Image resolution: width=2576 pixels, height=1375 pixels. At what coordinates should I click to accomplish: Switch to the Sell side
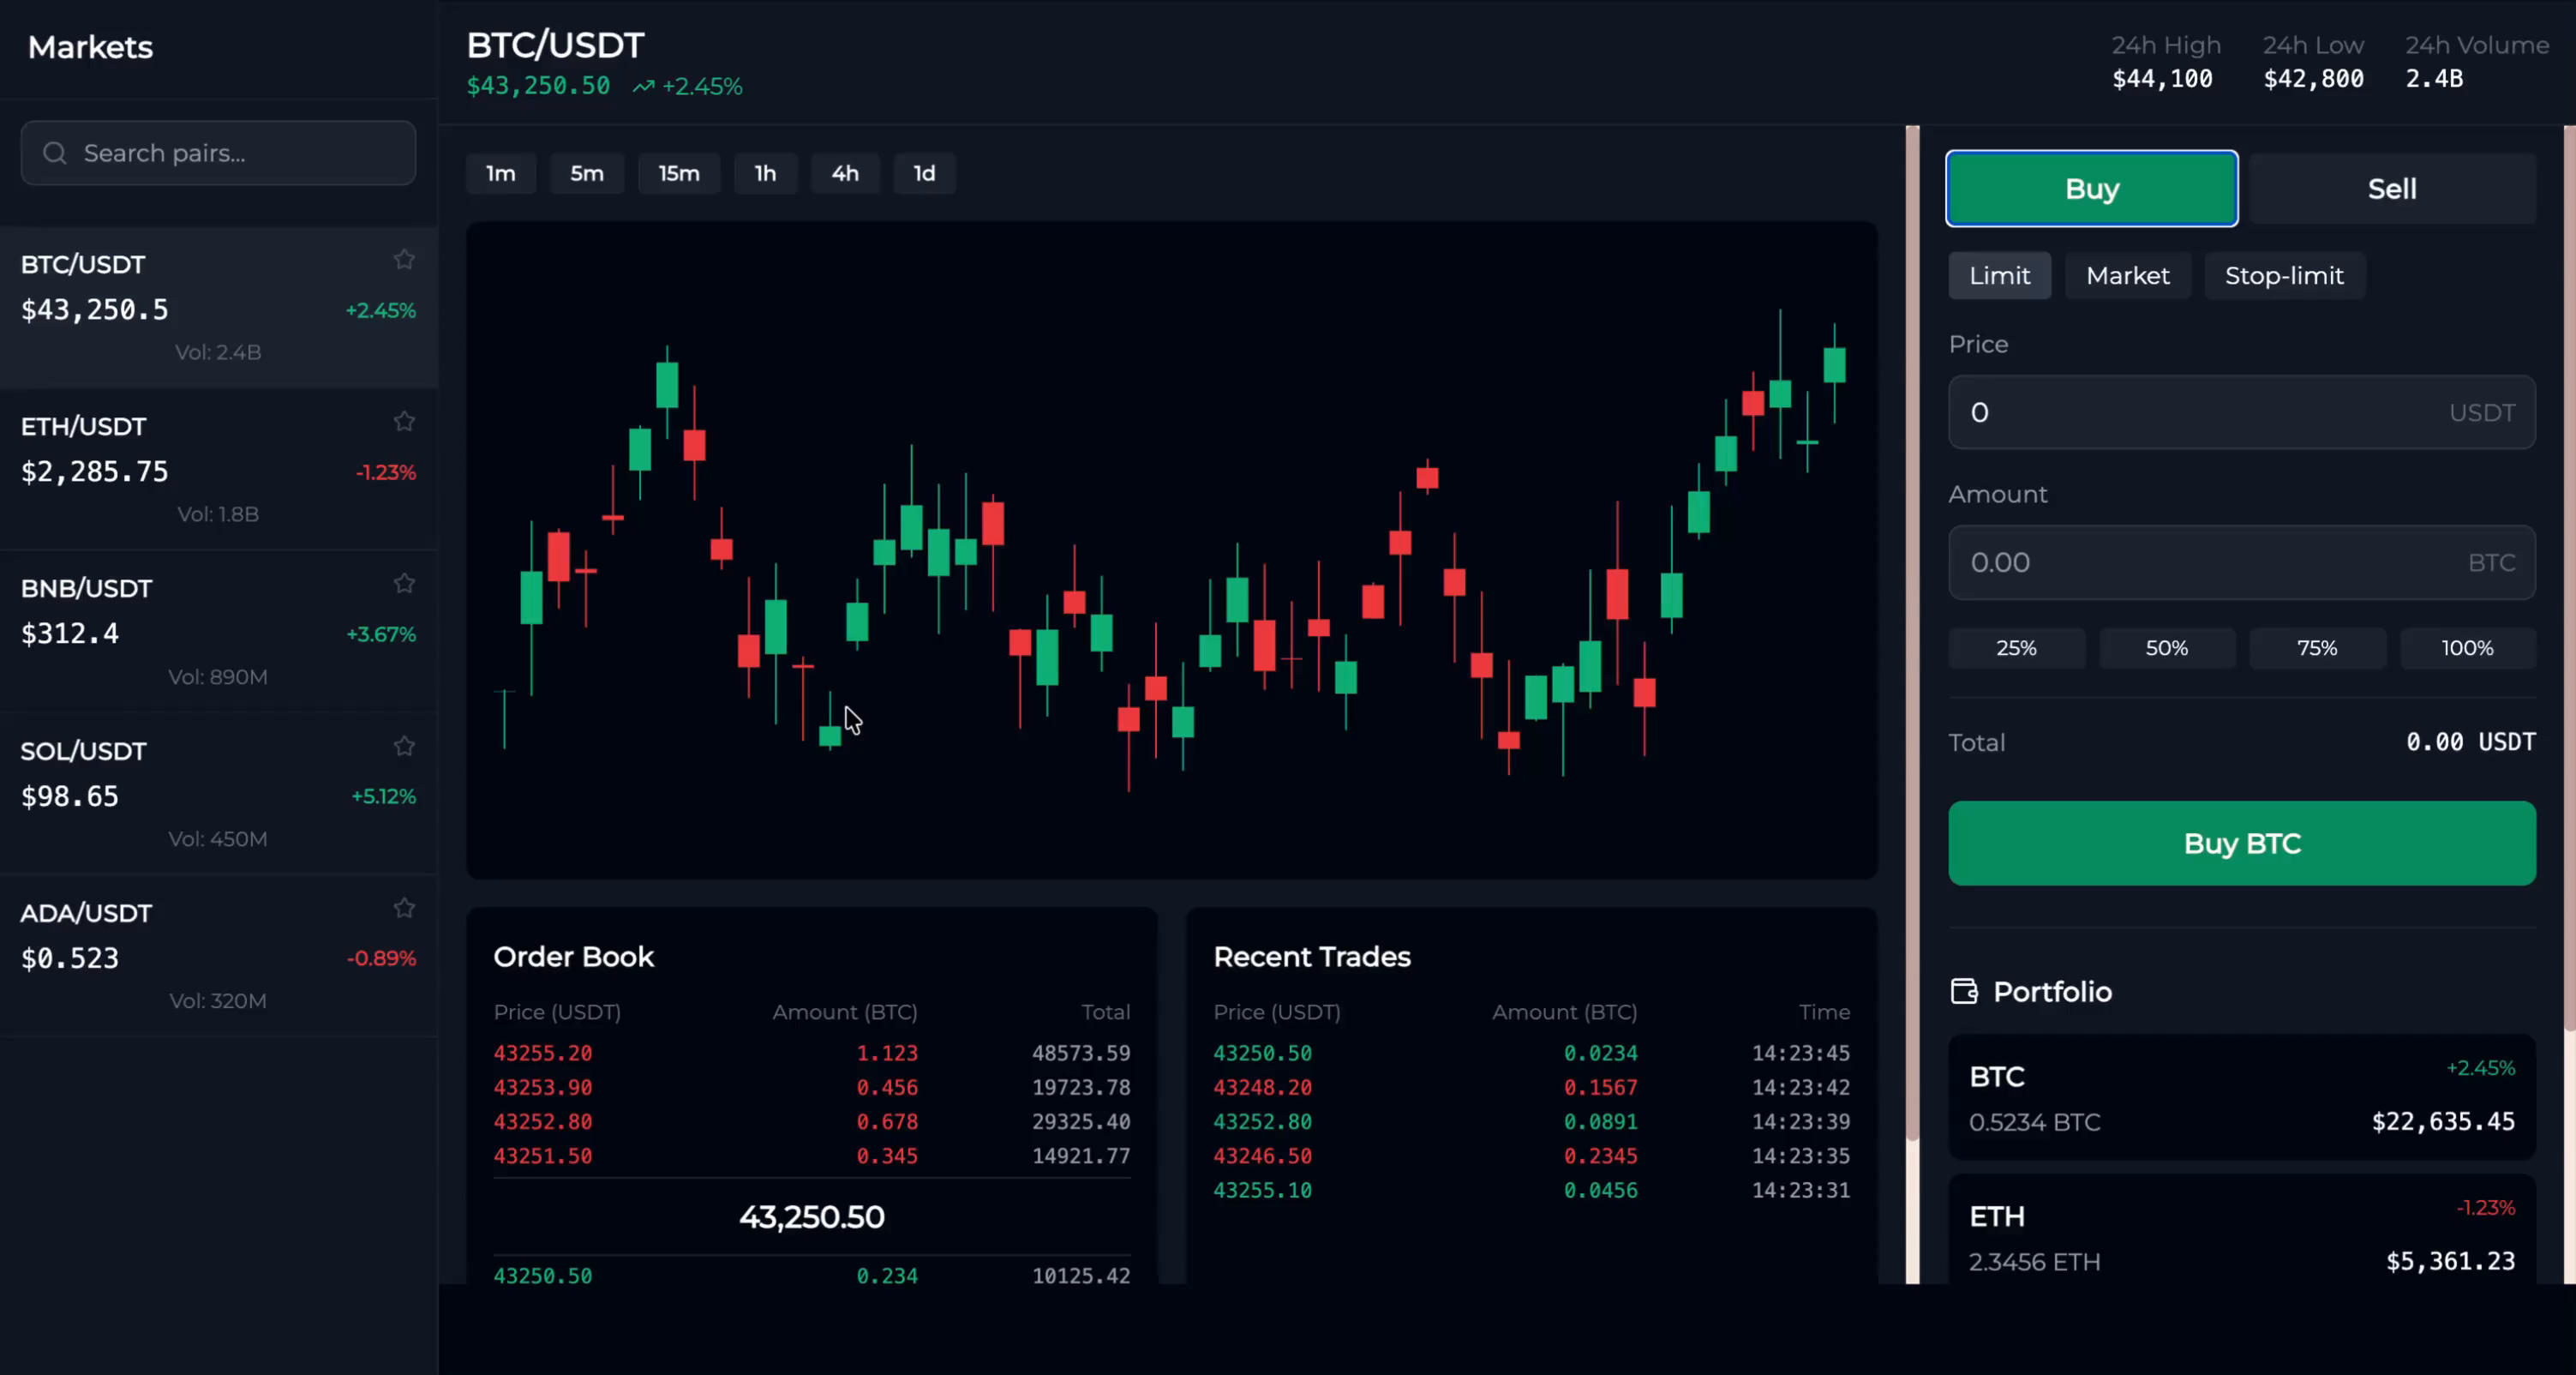2391,187
